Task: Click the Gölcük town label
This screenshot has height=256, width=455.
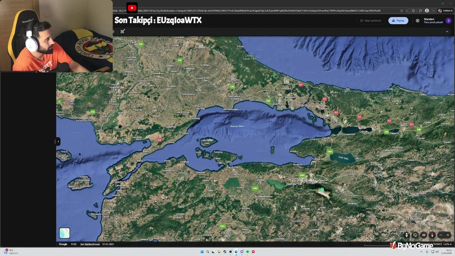Action: tap(364, 132)
